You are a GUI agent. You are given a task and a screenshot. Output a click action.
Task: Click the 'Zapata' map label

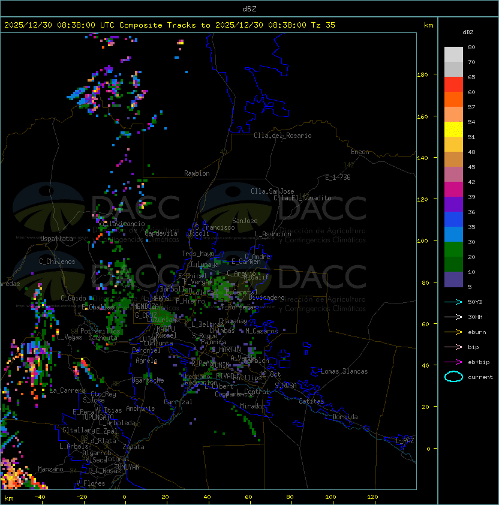(133, 447)
